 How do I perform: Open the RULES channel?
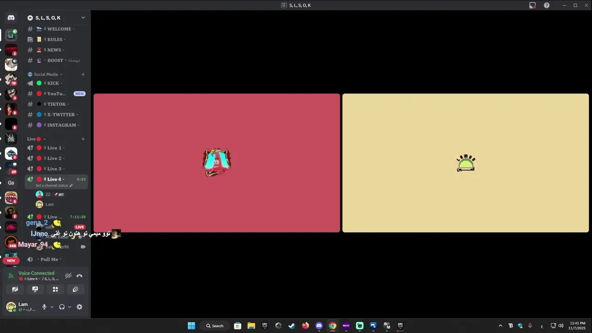tap(56, 39)
